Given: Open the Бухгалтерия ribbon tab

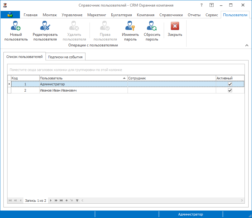Looking at the screenshot, I should [121, 15].
